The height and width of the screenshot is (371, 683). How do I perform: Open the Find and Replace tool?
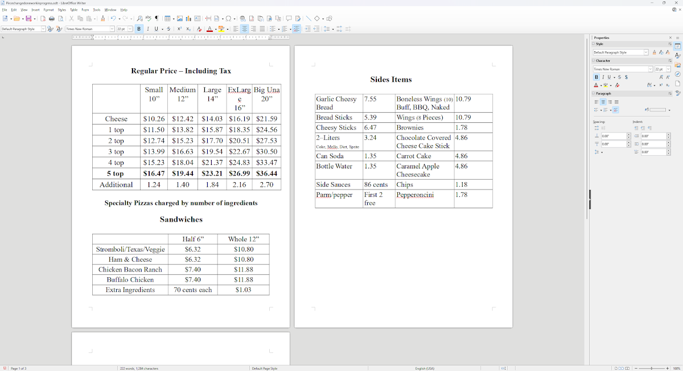pyautogui.click(x=139, y=19)
